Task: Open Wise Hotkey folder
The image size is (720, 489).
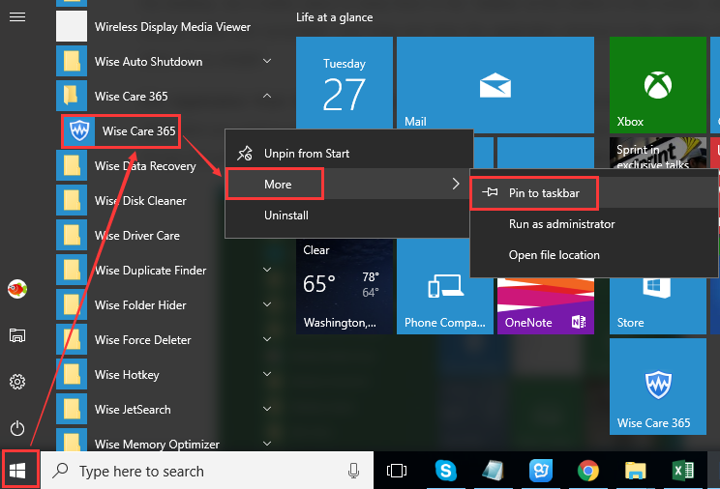Action: coord(165,375)
